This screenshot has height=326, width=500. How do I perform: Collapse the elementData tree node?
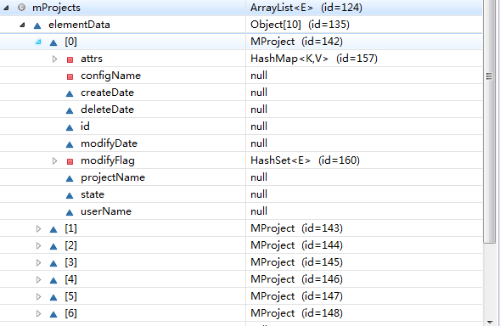[22, 25]
